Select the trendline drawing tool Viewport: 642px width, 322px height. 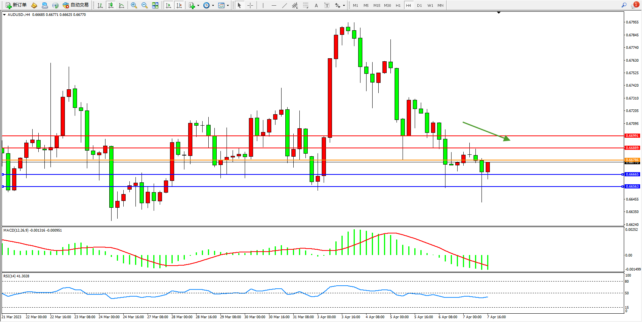(285, 5)
